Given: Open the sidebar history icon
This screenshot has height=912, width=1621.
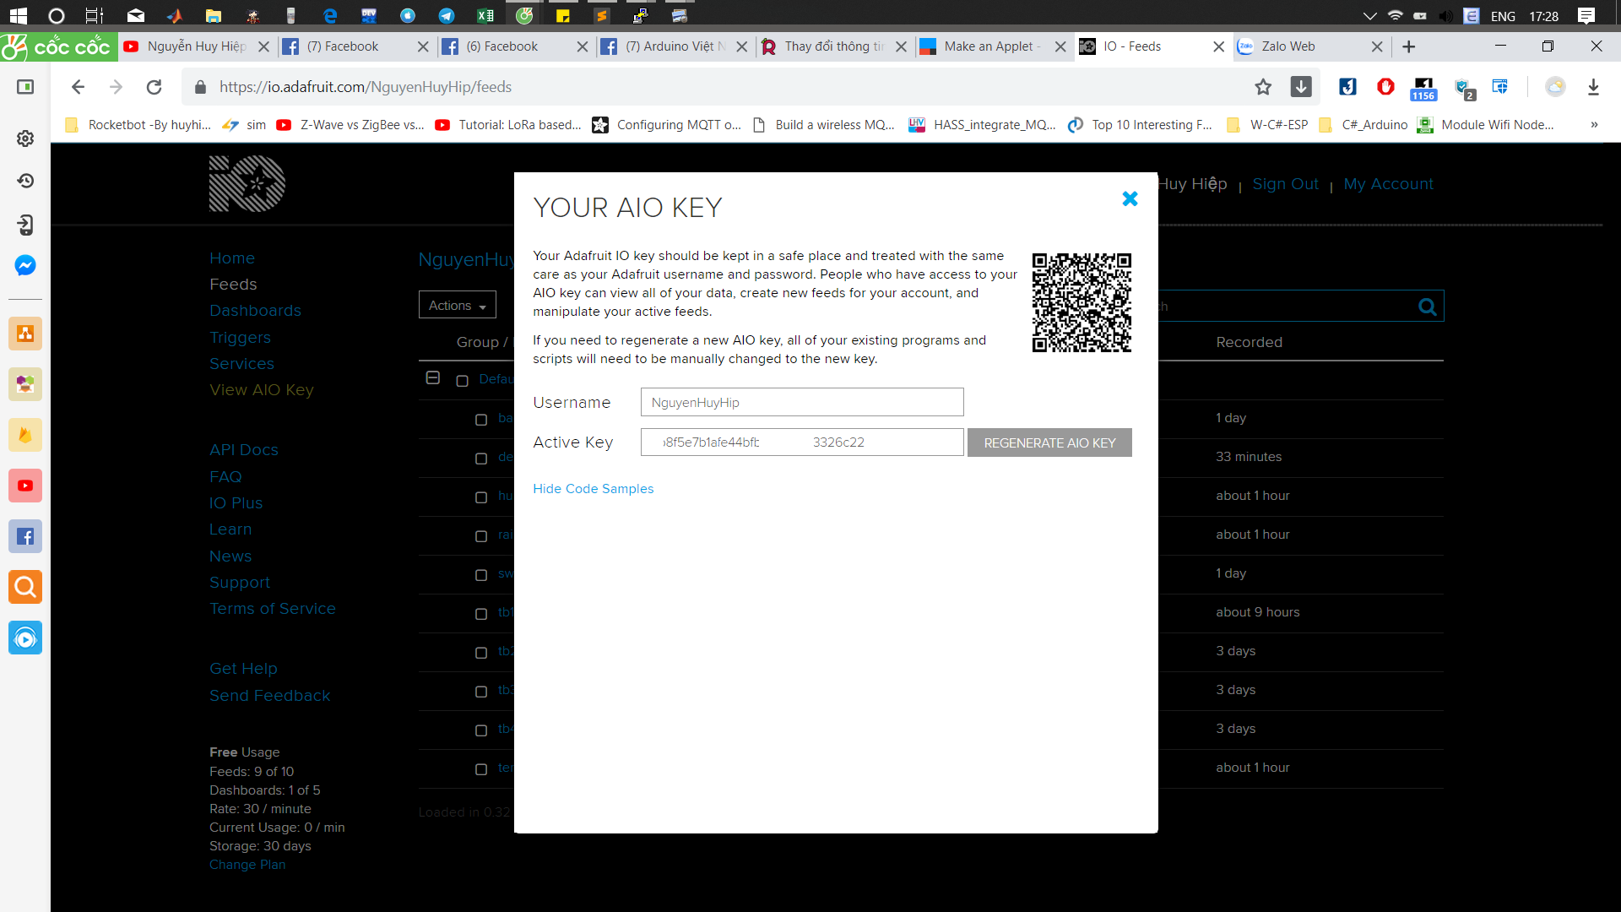Looking at the screenshot, I should click(25, 181).
